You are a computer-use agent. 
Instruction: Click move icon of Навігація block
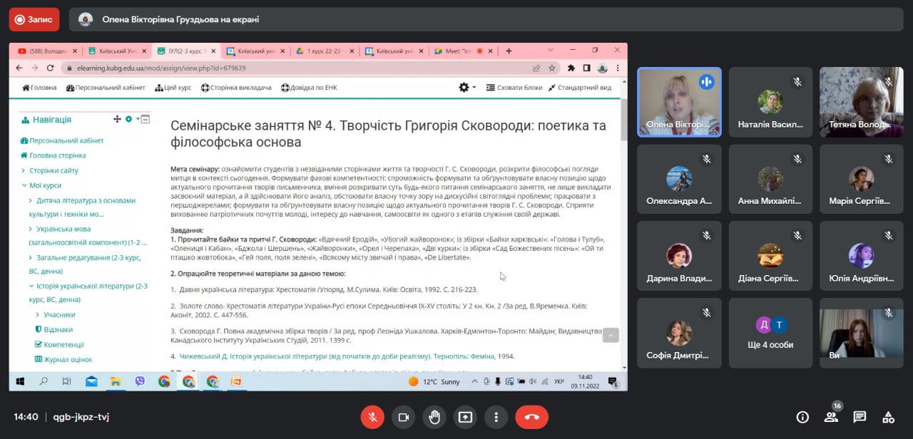point(118,119)
